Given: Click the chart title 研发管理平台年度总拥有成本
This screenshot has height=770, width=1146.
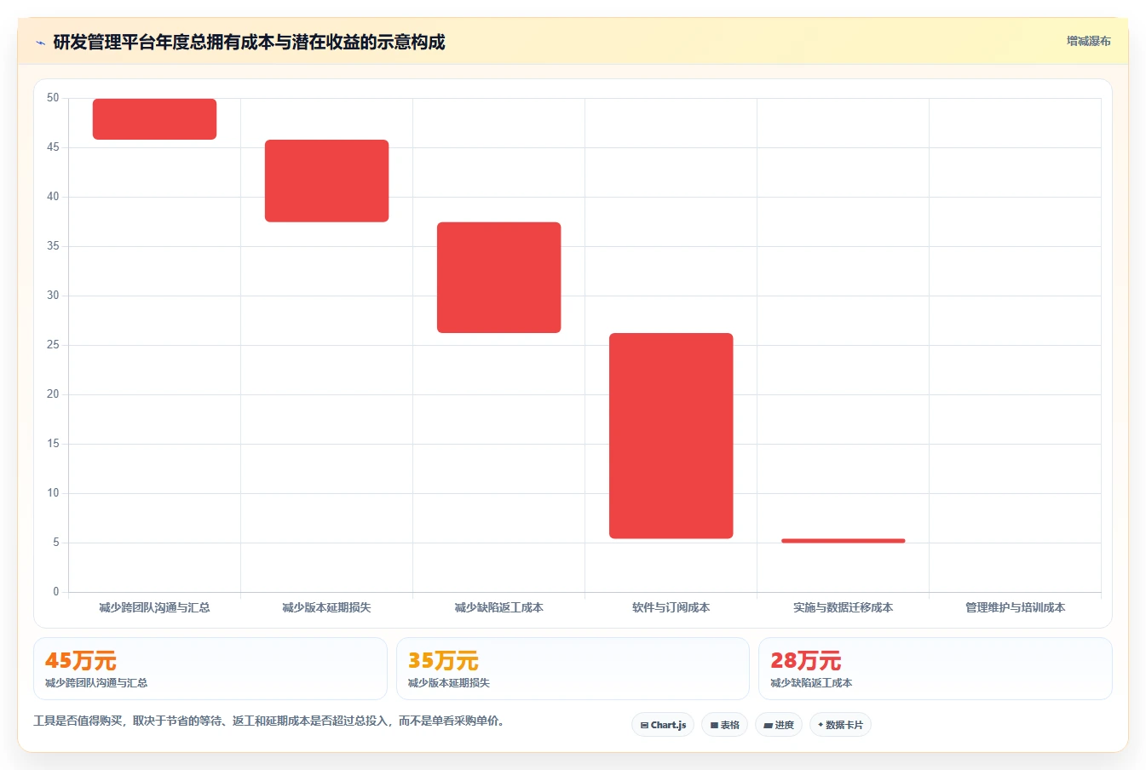Looking at the screenshot, I should pyautogui.click(x=249, y=43).
